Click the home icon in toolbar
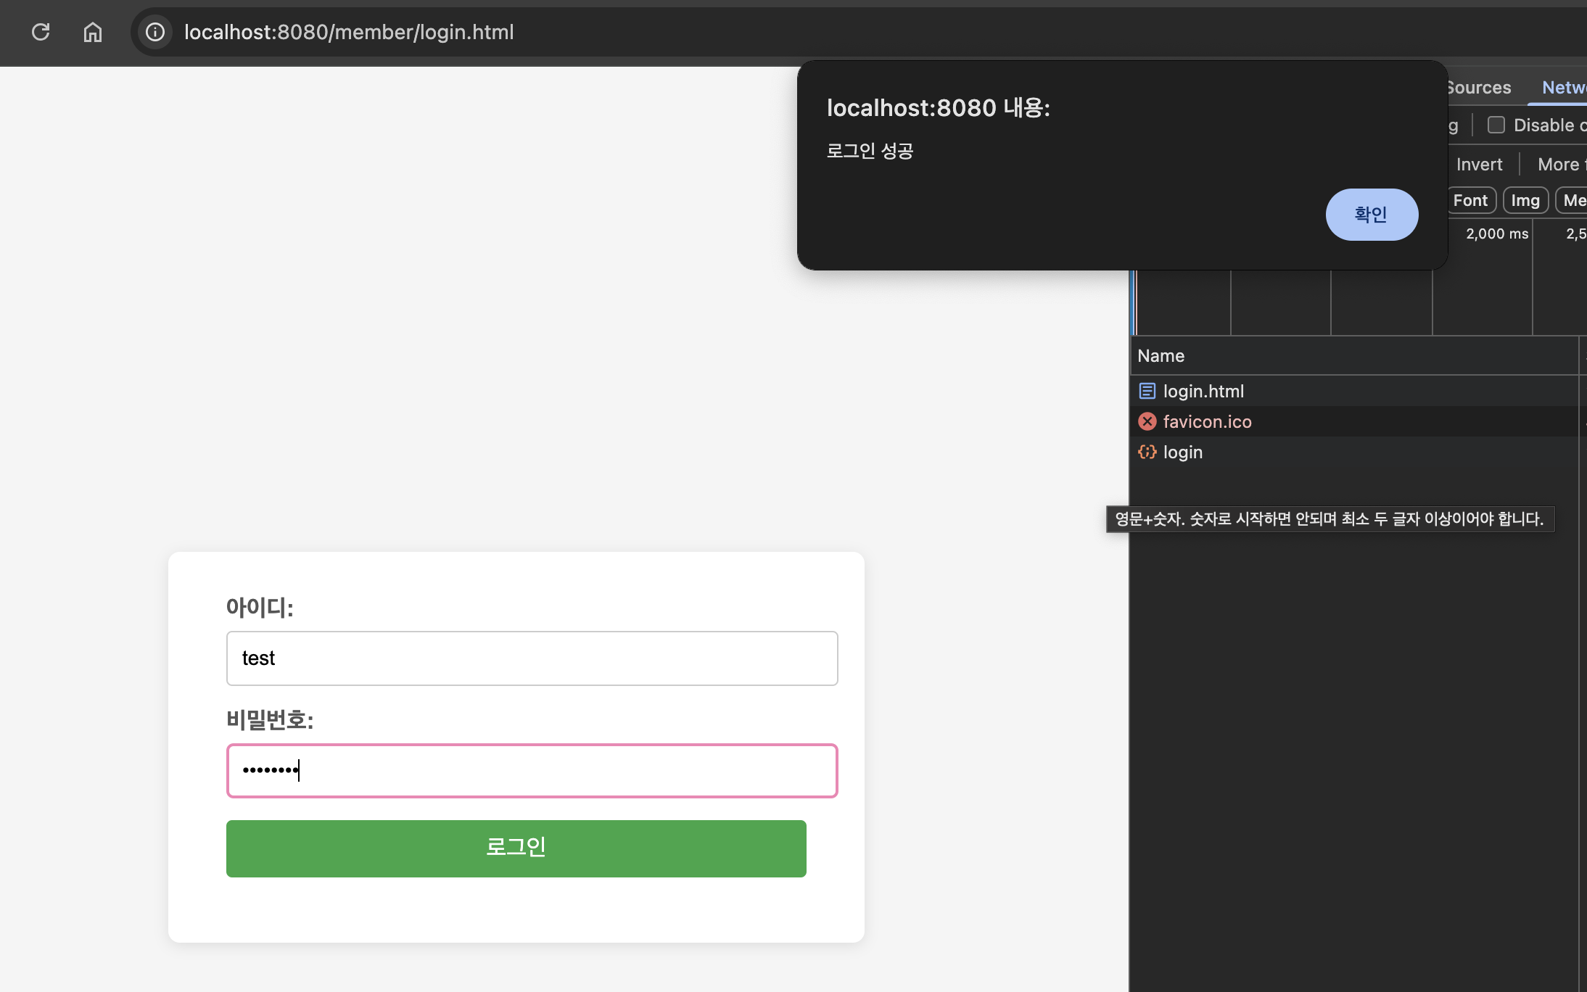This screenshot has height=992, width=1587. [x=93, y=32]
